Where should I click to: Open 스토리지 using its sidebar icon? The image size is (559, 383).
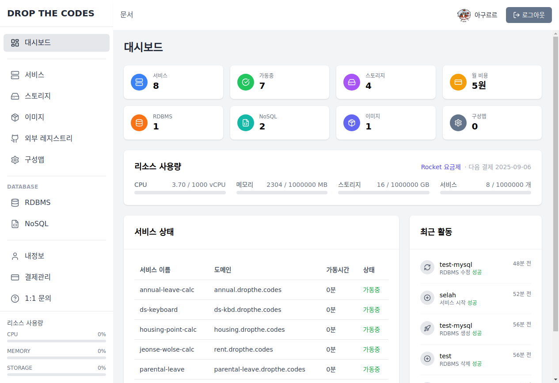click(x=14, y=96)
